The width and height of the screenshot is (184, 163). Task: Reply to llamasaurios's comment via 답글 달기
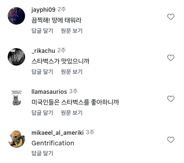click(x=42, y=113)
